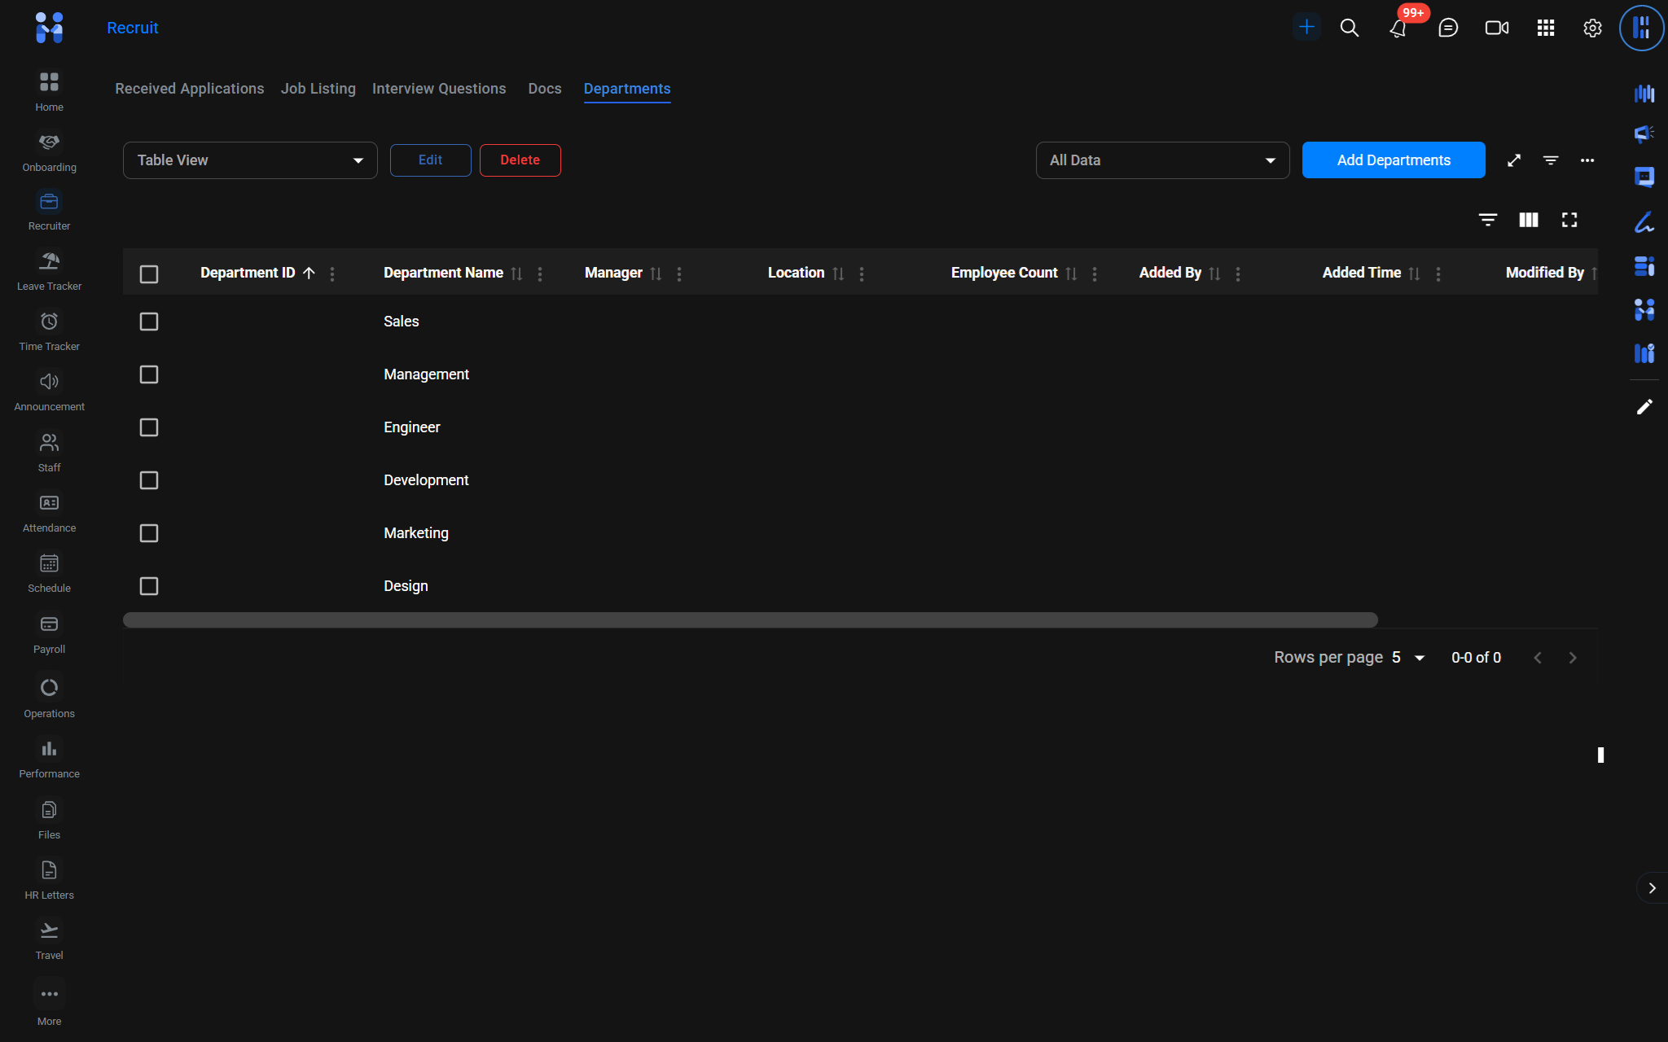Click the horizontal table scrollbar
This screenshot has width=1668, height=1042.
(x=749, y=620)
